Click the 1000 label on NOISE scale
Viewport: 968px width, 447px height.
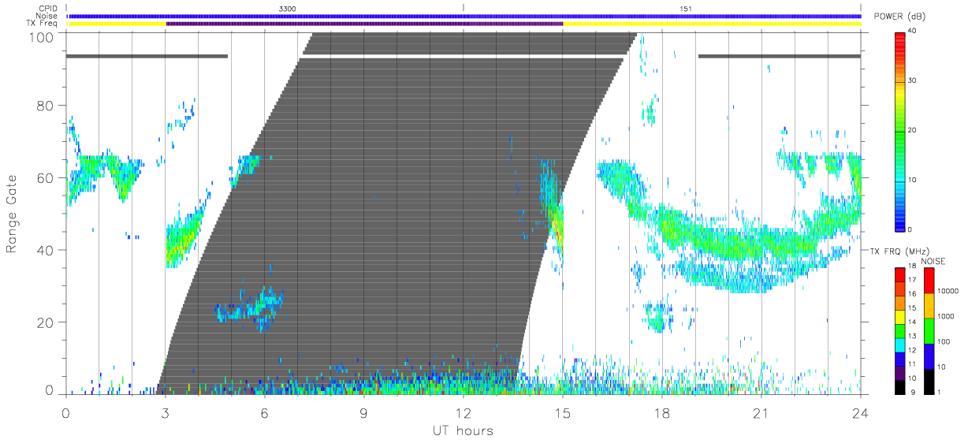pyautogui.click(x=946, y=316)
